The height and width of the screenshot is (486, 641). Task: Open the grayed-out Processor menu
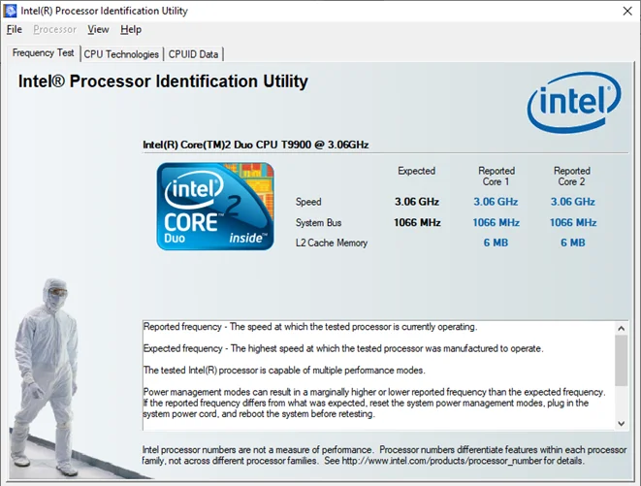[54, 29]
